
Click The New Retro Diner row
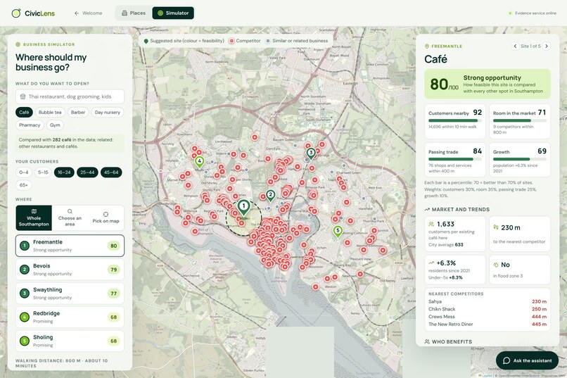tap(488, 324)
